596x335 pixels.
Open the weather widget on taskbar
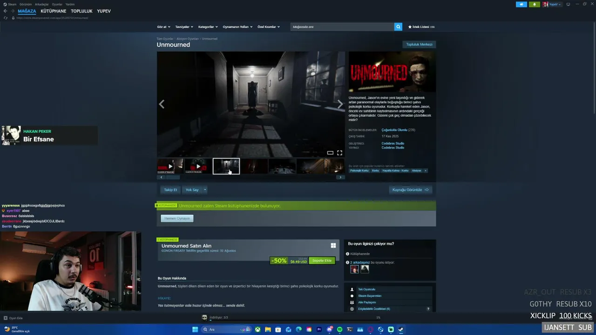click(17, 329)
